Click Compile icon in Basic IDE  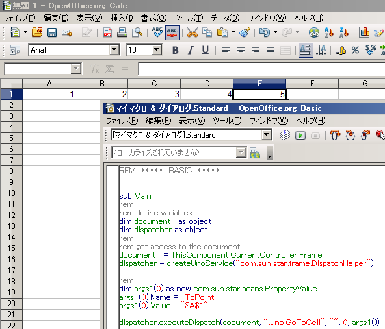coord(285,135)
